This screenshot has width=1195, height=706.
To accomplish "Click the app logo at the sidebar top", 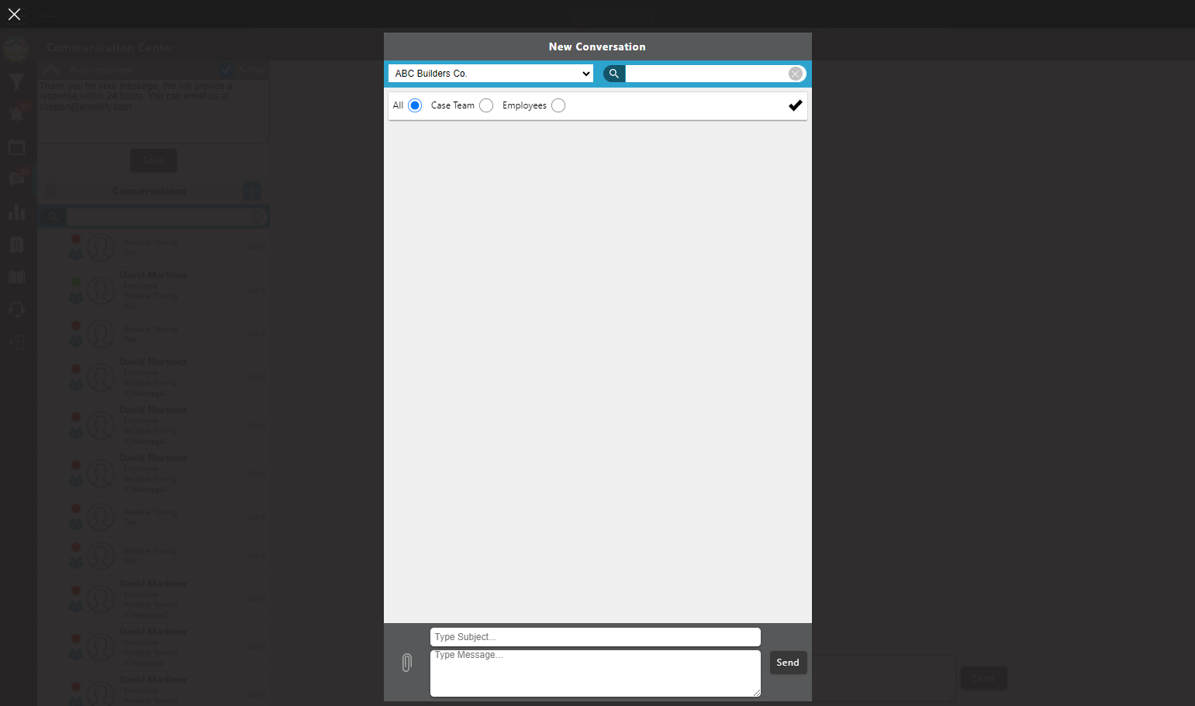I will pos(16,49).
